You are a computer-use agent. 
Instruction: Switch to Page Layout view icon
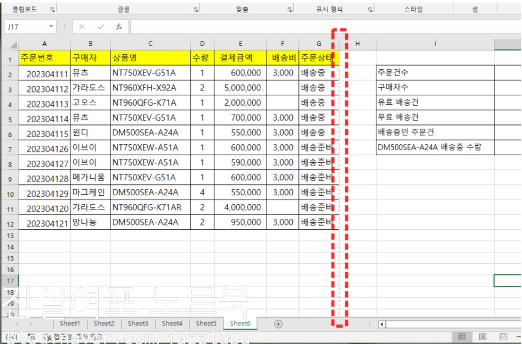tap(483, 337)
